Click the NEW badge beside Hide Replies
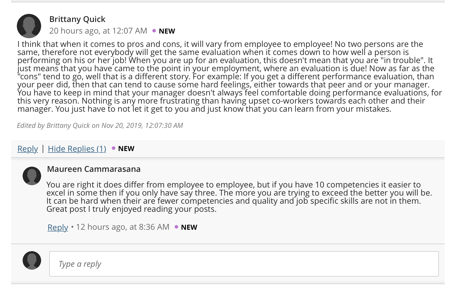Image resolution: width=456 pixels, height=287 pixels. [x=126, y=149]
